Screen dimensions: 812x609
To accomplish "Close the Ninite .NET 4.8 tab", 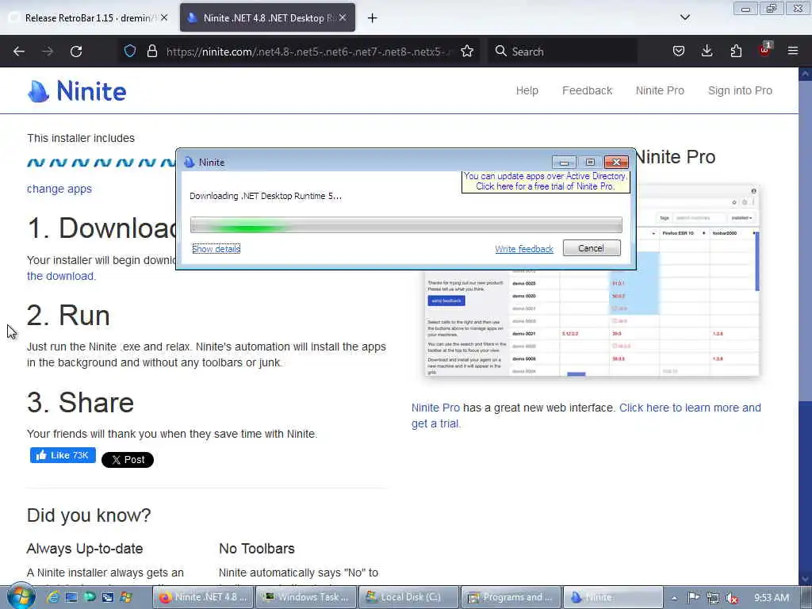I will tap(343, 17).
